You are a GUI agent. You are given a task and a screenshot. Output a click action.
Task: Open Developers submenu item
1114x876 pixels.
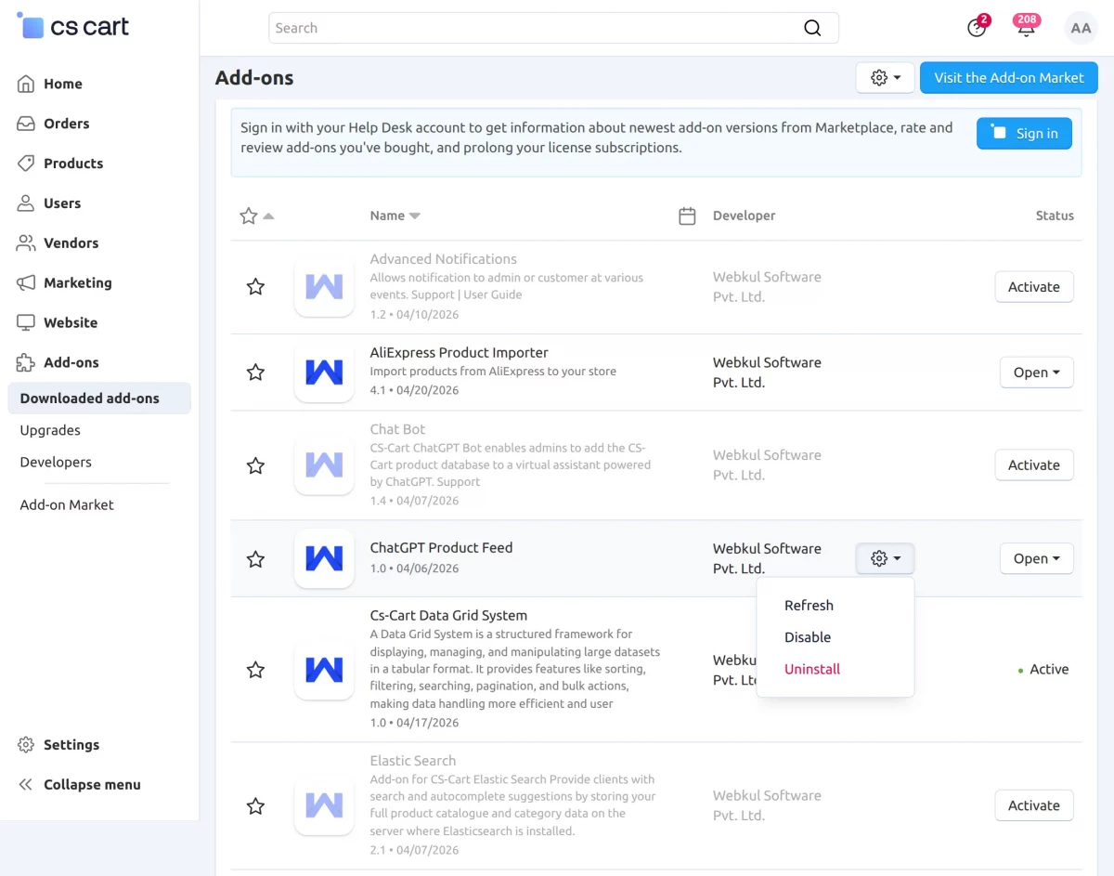pyautogui.click(x=56, y=462)
